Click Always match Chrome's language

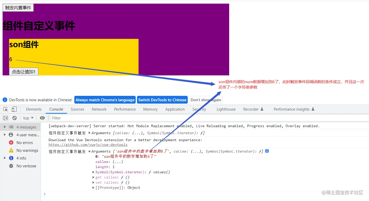105,100
